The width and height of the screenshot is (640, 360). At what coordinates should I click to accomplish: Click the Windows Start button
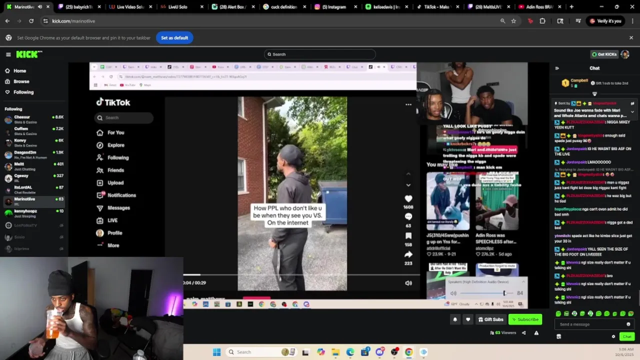coord(216,352)
